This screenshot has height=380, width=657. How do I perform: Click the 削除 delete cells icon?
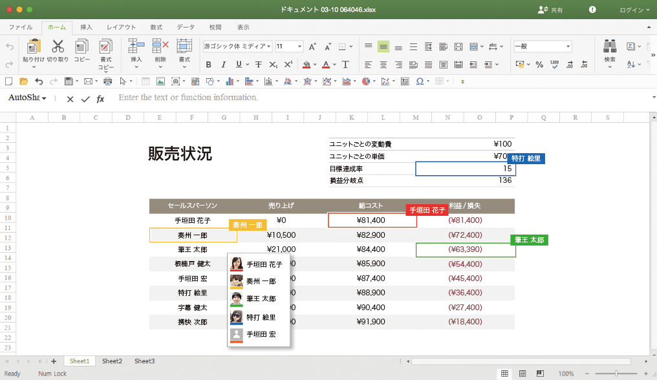[x=160, y=46]
